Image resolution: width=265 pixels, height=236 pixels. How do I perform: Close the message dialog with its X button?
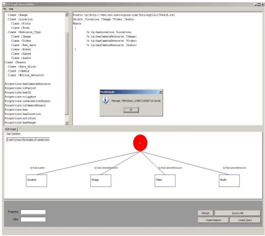tap(160, 92)
